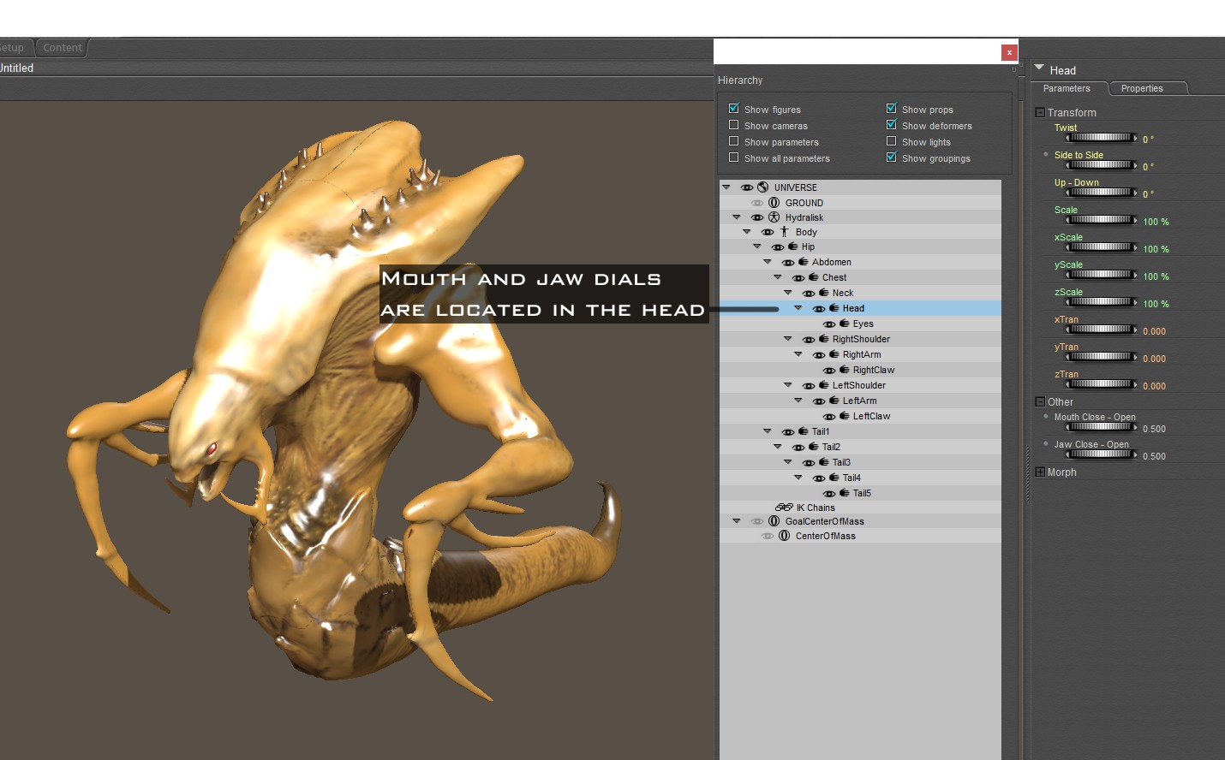Enable Show lights checkbox
This screenshot has height=760, width=1225.
891,141
